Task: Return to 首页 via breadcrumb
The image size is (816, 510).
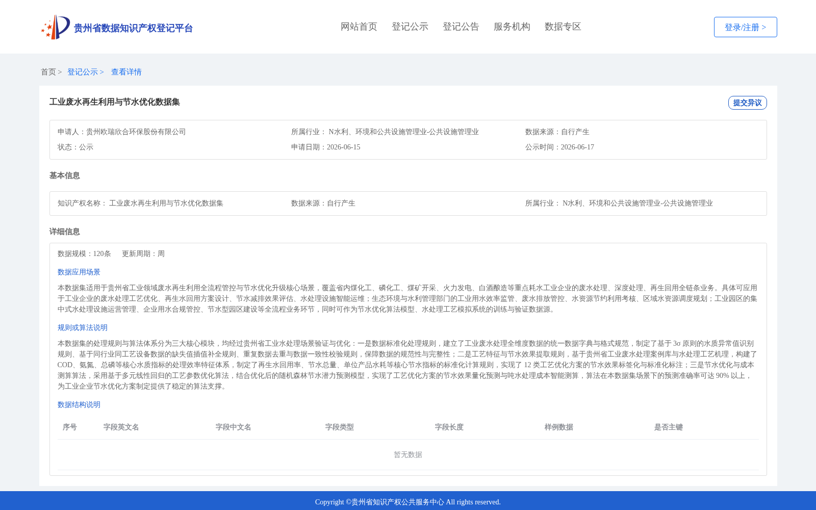Action: [x=48, y=72]
